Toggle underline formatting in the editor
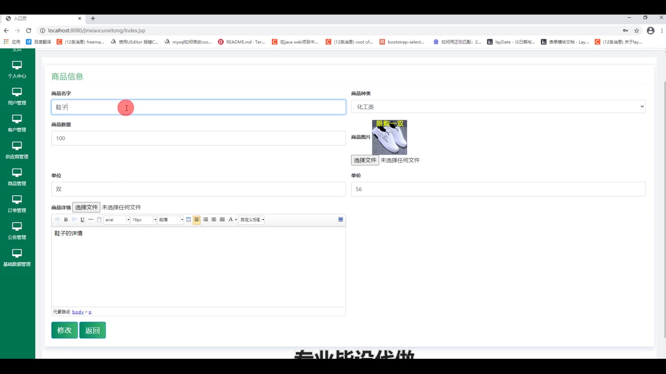The height and width of the screenshot is (374, 666). point(82,220)
